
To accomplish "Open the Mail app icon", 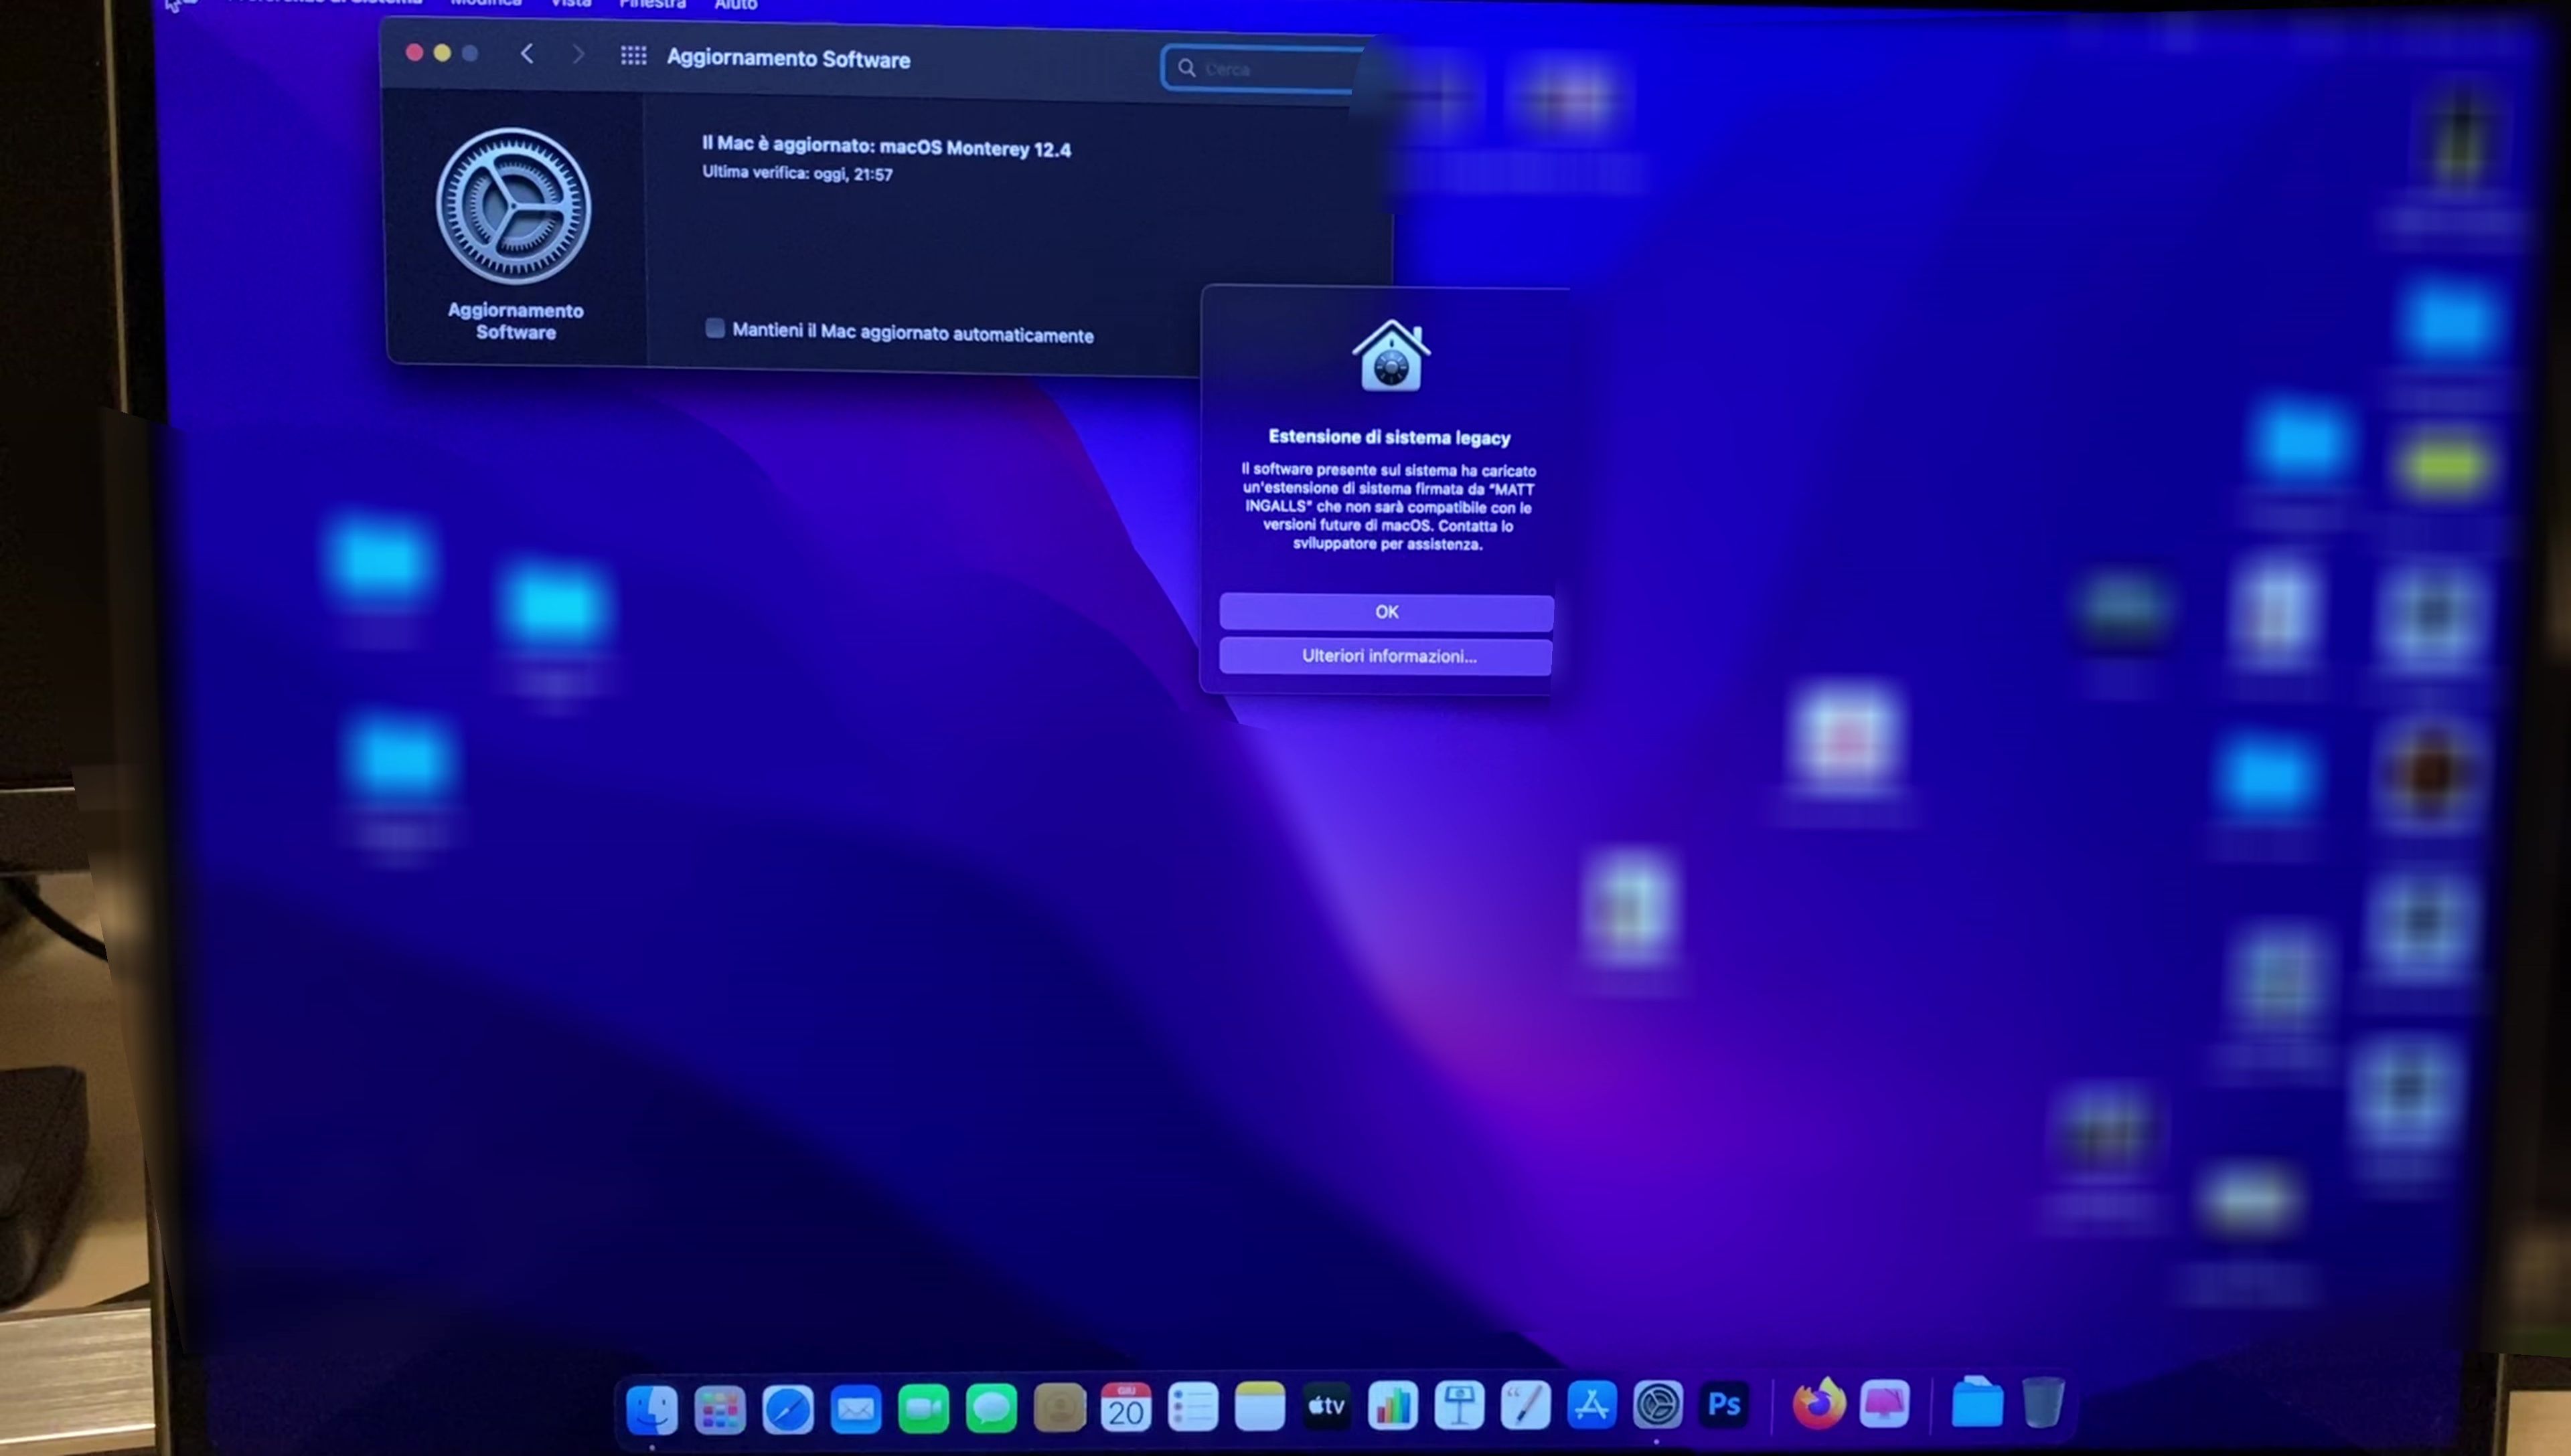I will pos(856,1409).
